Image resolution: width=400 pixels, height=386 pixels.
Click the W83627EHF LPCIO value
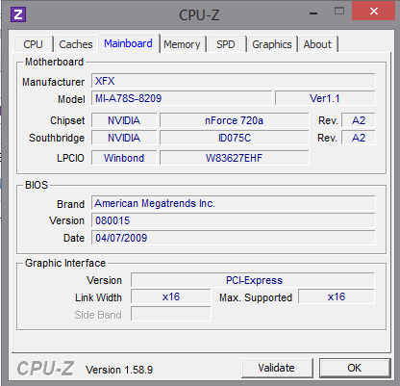tap(235, 158)
